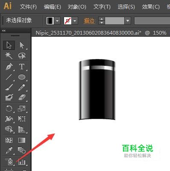
Task: Select the Selection tool (black arrow)
Action: [x=9, y=45]
